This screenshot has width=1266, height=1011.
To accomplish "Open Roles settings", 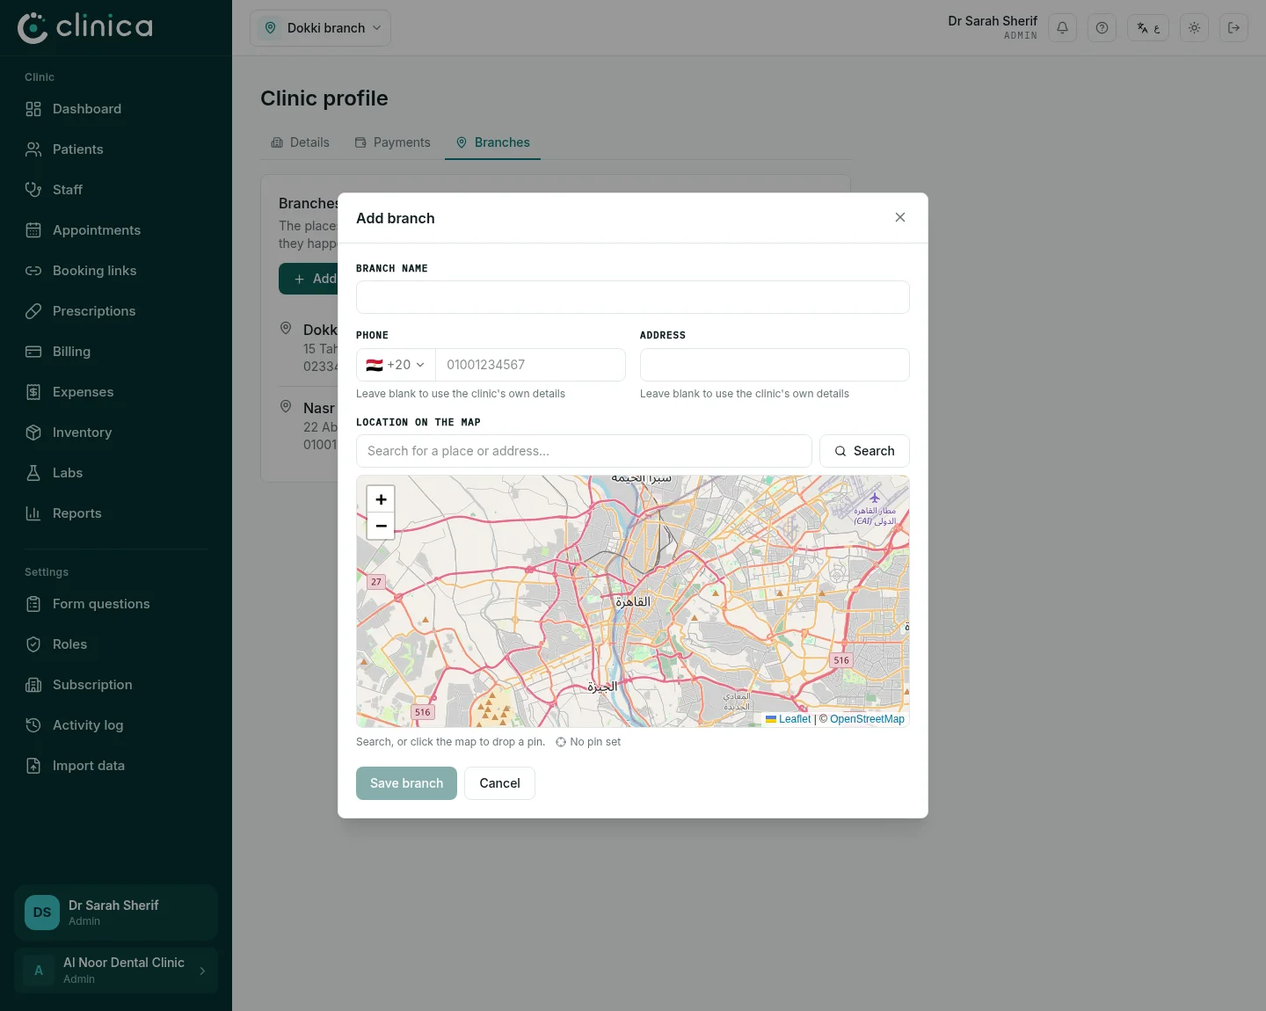I will point(116,644).
